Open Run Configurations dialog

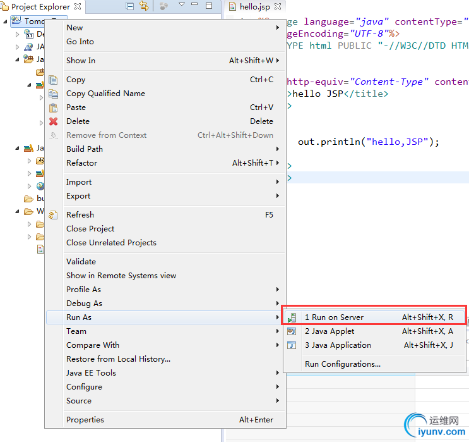click(x=374, y=364)
